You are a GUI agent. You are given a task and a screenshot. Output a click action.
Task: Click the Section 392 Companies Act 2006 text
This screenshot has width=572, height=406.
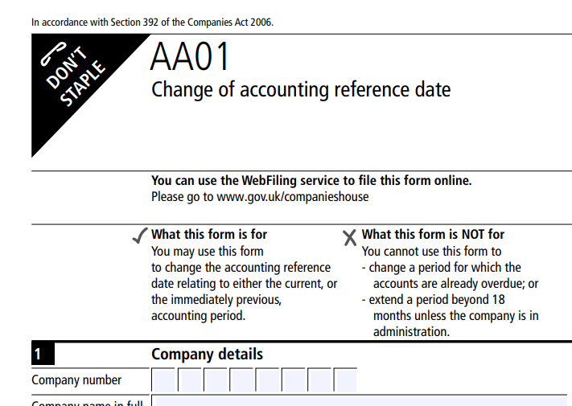(x=152, y=22)
